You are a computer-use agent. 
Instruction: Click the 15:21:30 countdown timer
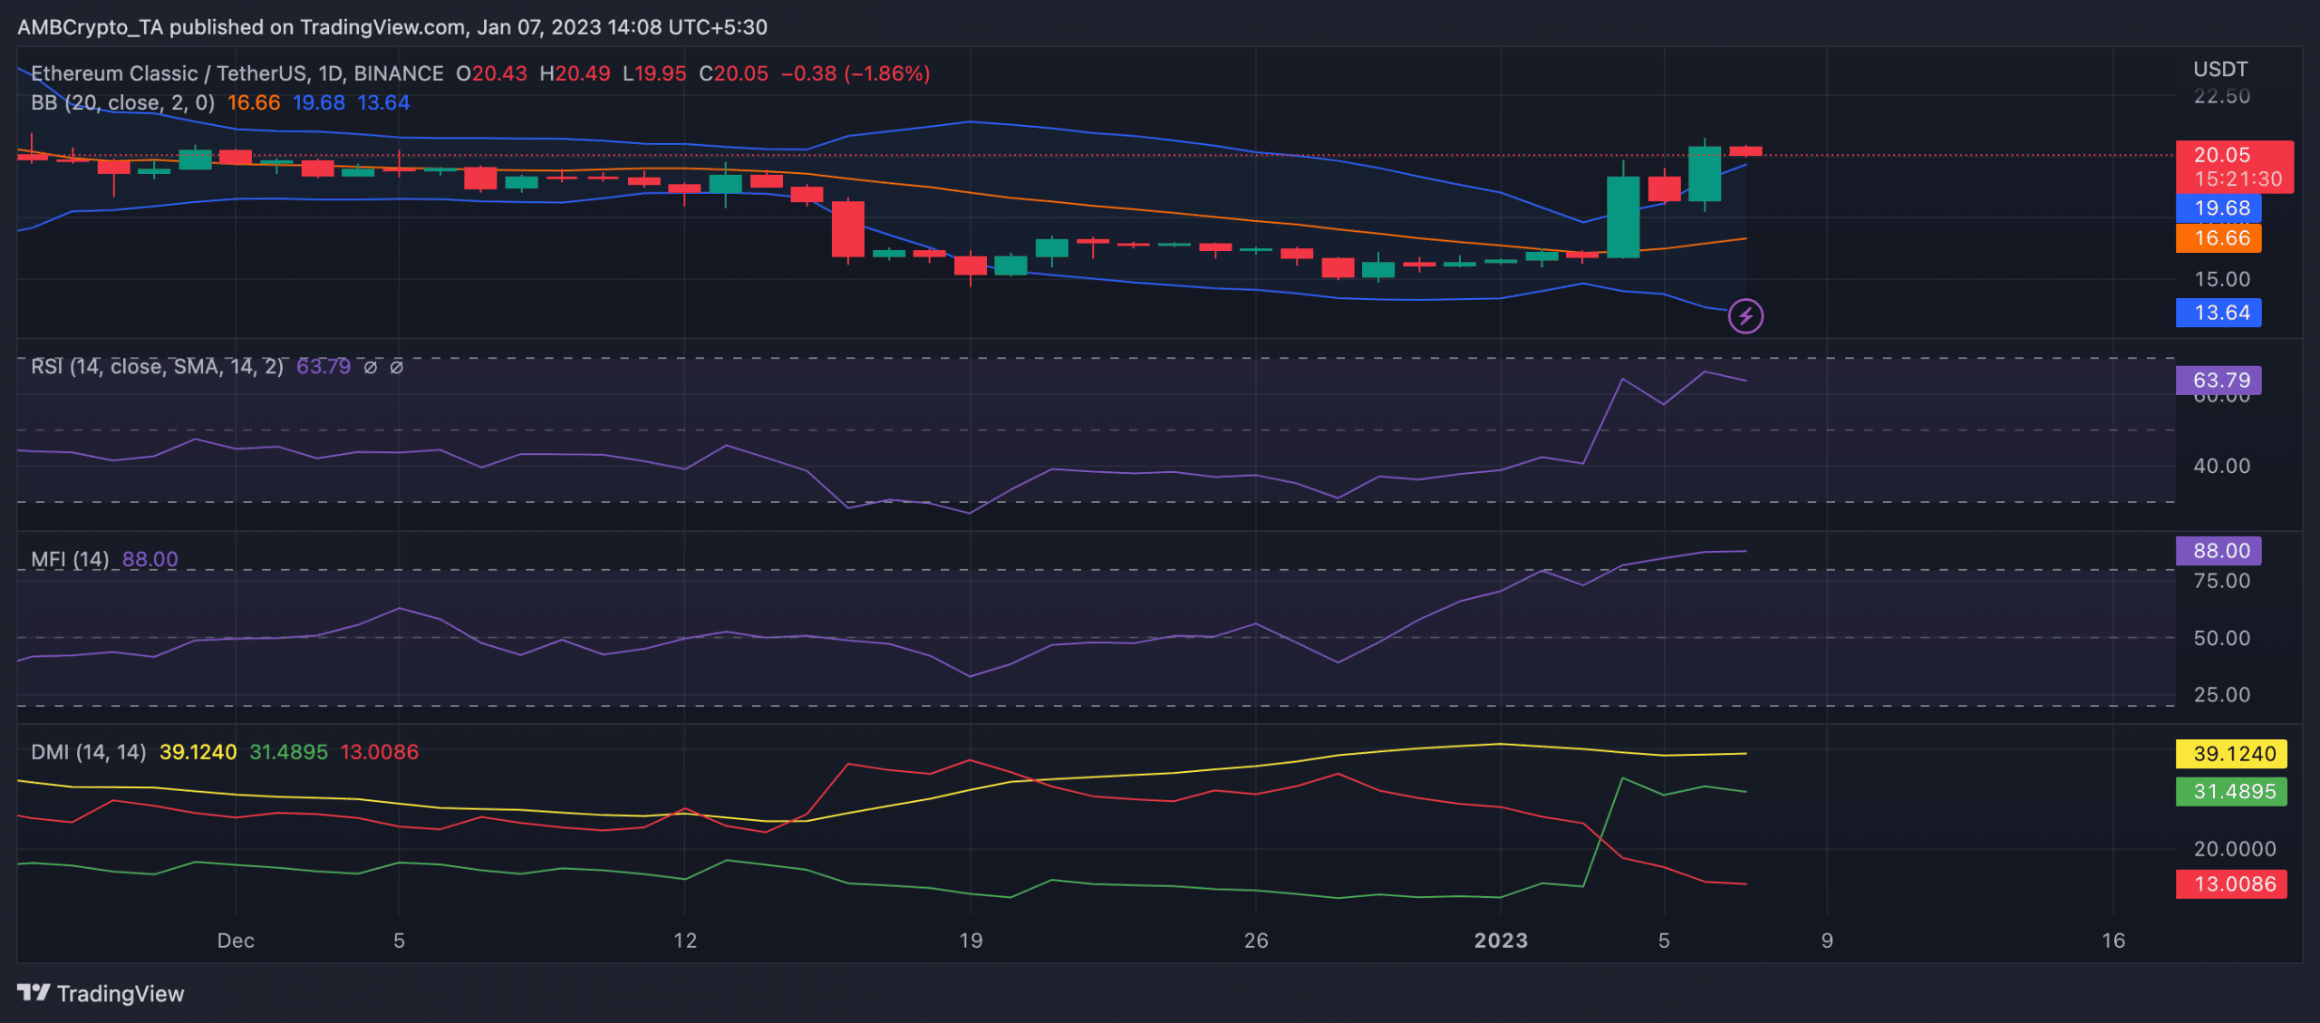tap(2238, 179)
